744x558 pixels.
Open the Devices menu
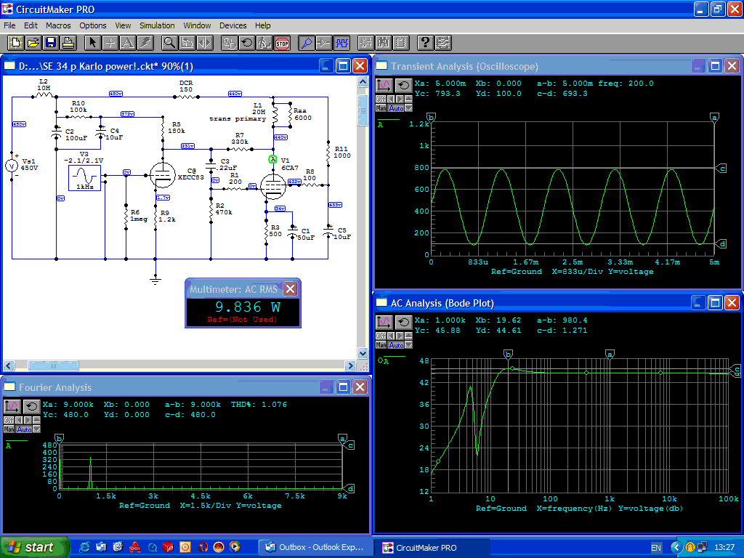[x=233, y=25]
